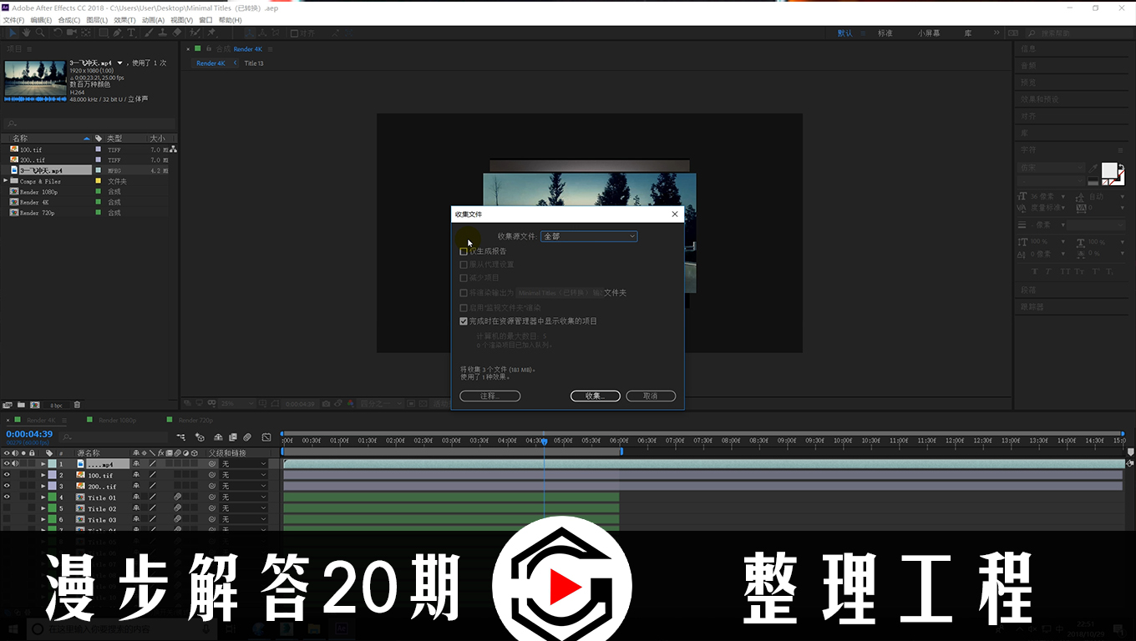
Task: Pick the Pen tool in the toolbar
Action: [x=118, y=33]
